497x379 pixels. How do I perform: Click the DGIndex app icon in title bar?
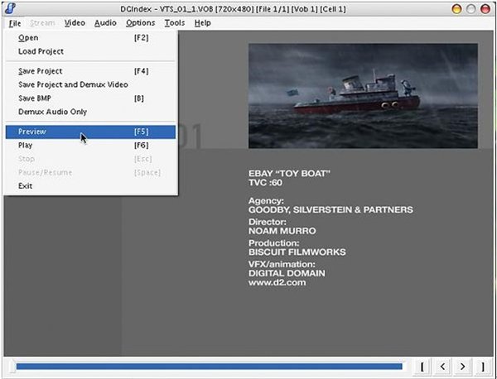click(x=10, y=8)
